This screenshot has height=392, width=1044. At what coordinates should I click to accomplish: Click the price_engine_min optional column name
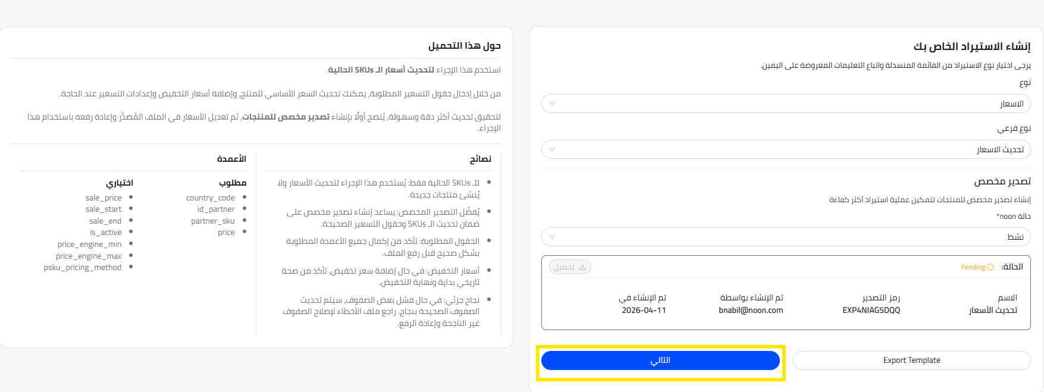coord(89,244)
